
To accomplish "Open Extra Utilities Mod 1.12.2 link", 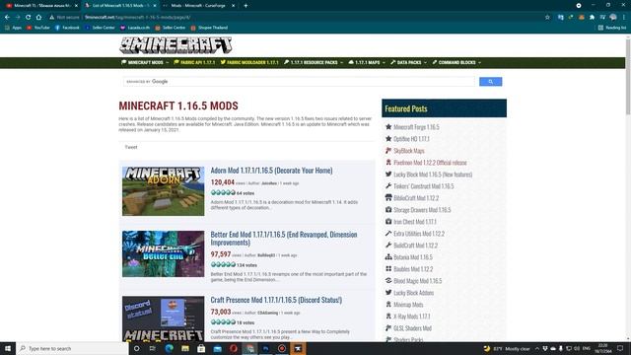I will coord(419,234).
